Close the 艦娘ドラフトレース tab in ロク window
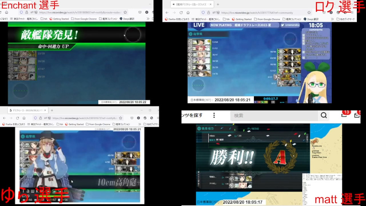Viewport: 366px width, 206px height. click(210, 5)
